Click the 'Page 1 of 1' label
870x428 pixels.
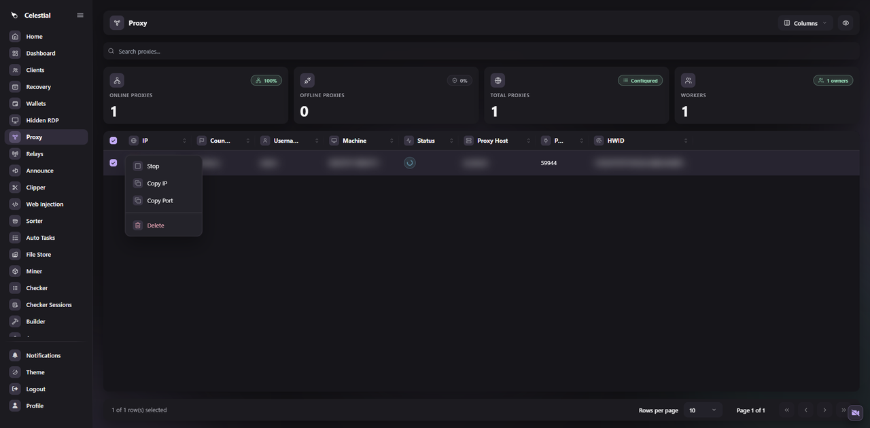(750, 410)
